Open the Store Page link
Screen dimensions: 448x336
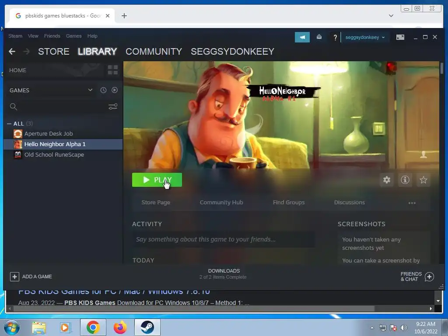coord(156,202)
